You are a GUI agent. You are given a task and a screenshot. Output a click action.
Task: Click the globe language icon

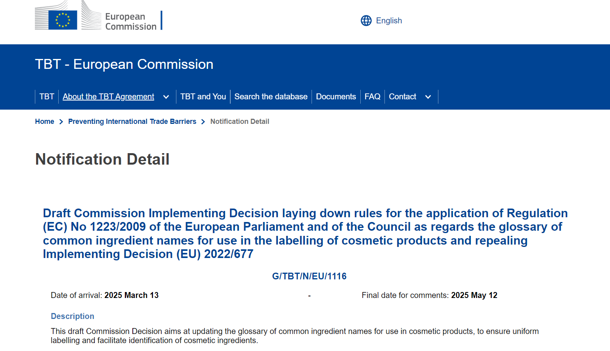pyautogui.click(x=366, y=21)
